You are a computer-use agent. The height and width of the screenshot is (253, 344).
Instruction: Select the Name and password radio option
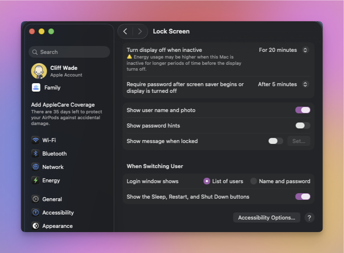253,181
